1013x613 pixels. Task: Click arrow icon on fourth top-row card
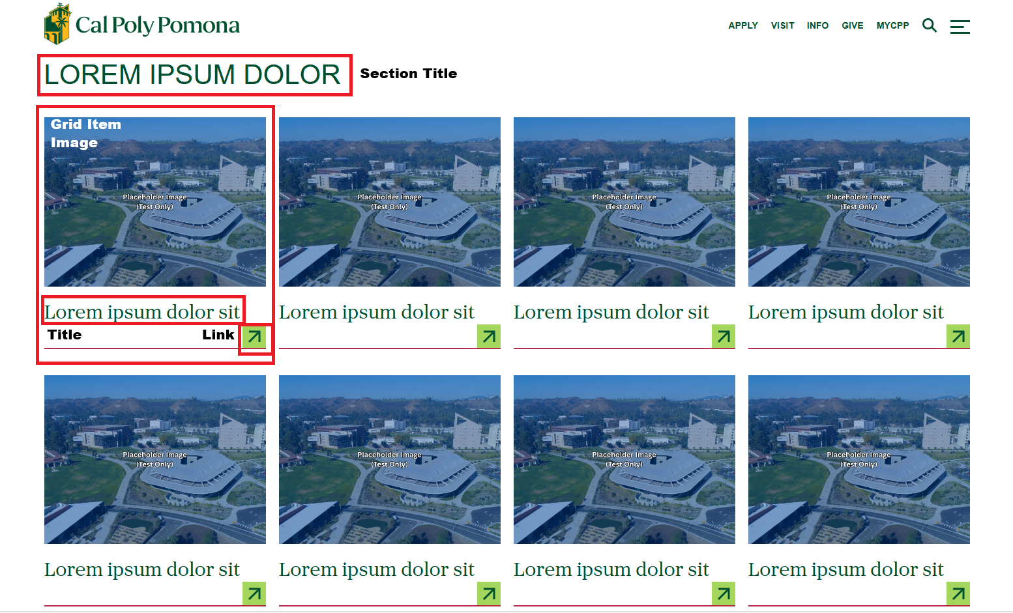point(958,336)
